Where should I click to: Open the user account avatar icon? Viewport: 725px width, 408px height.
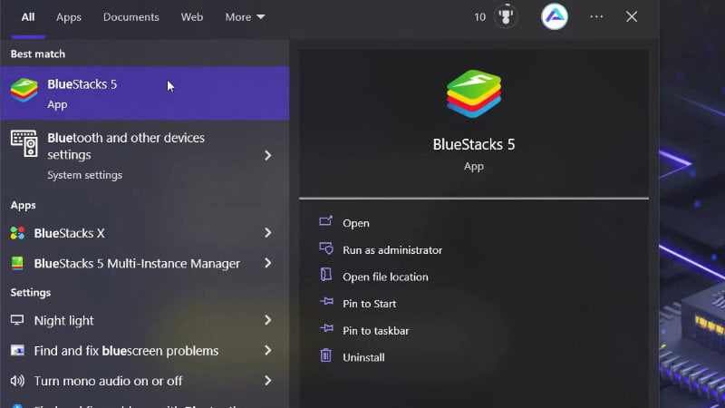pyautogui.click(x=555, y=16)
